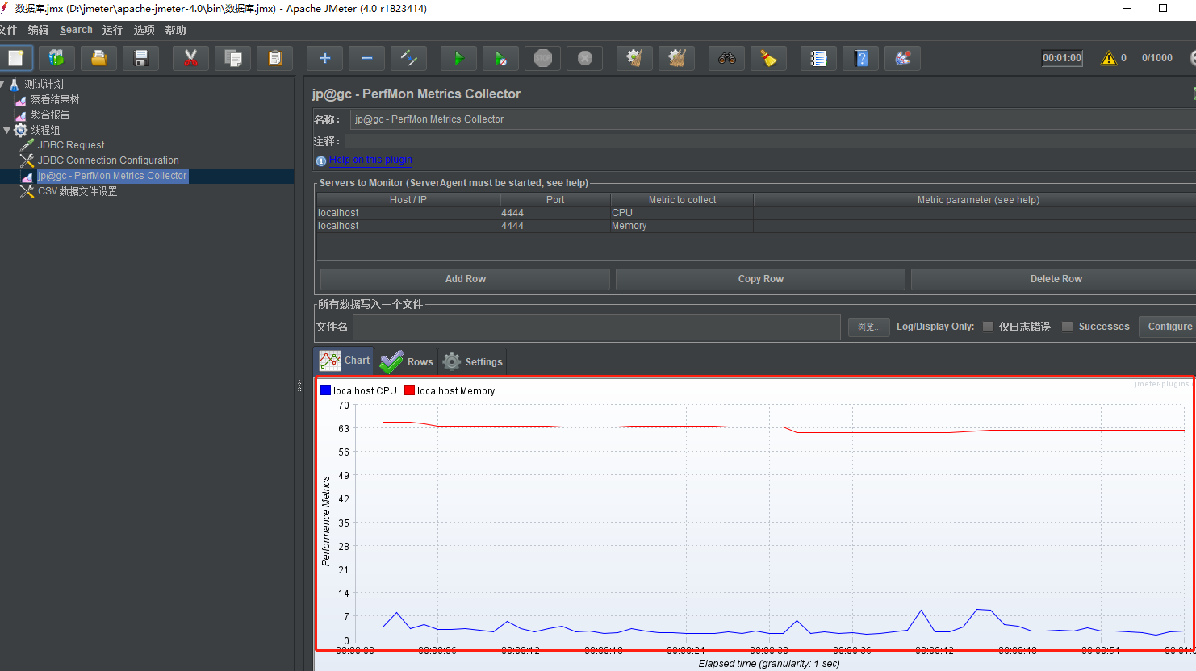
Task: Select 测试计划 in the tree
Action: point(44,84)
